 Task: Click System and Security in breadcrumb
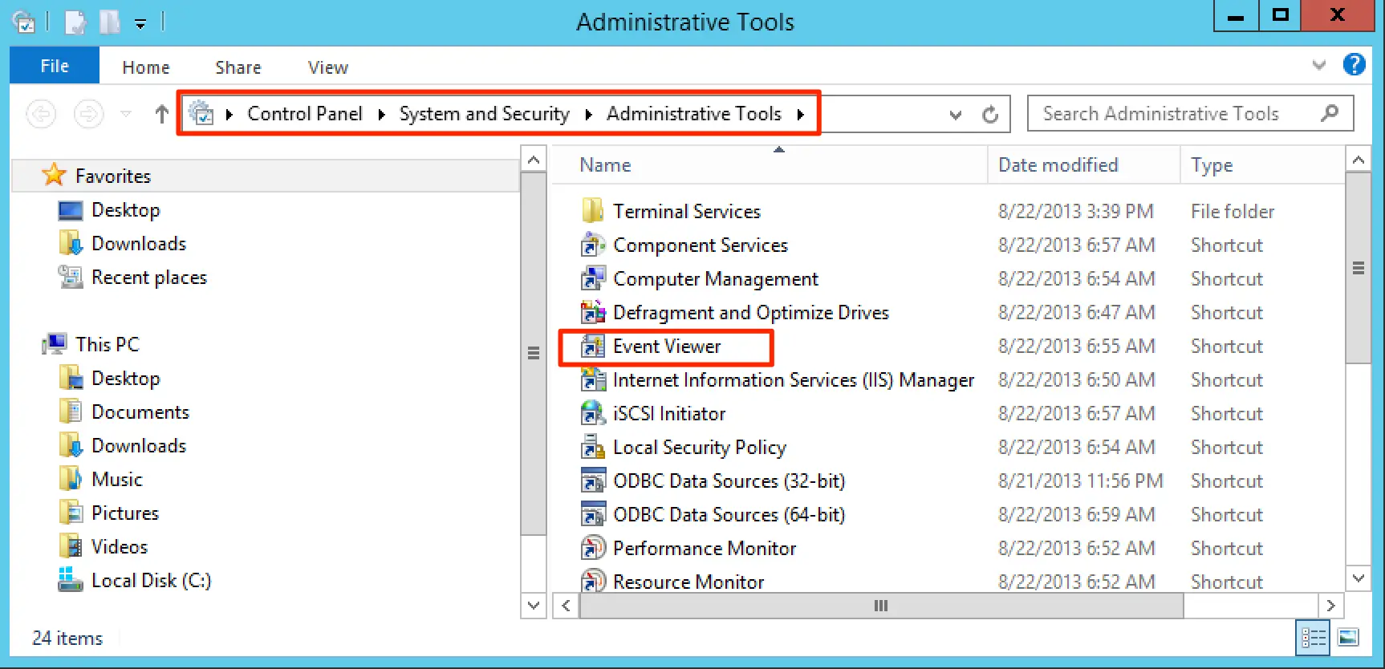pyautogui.click(x=485, y=114)
